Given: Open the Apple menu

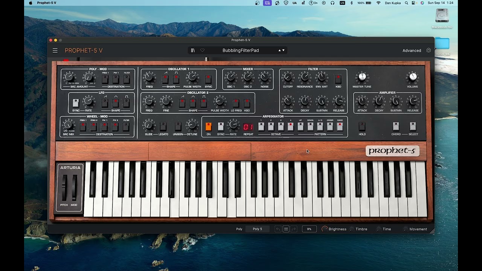Looking at the screenshot, I should tap(31, 3).
